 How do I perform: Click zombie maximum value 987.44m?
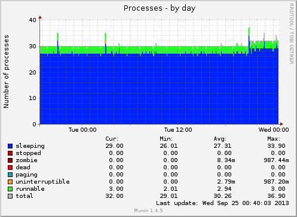[276, 160]
